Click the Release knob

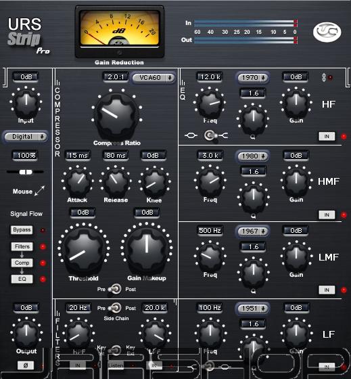coord(116,181)
